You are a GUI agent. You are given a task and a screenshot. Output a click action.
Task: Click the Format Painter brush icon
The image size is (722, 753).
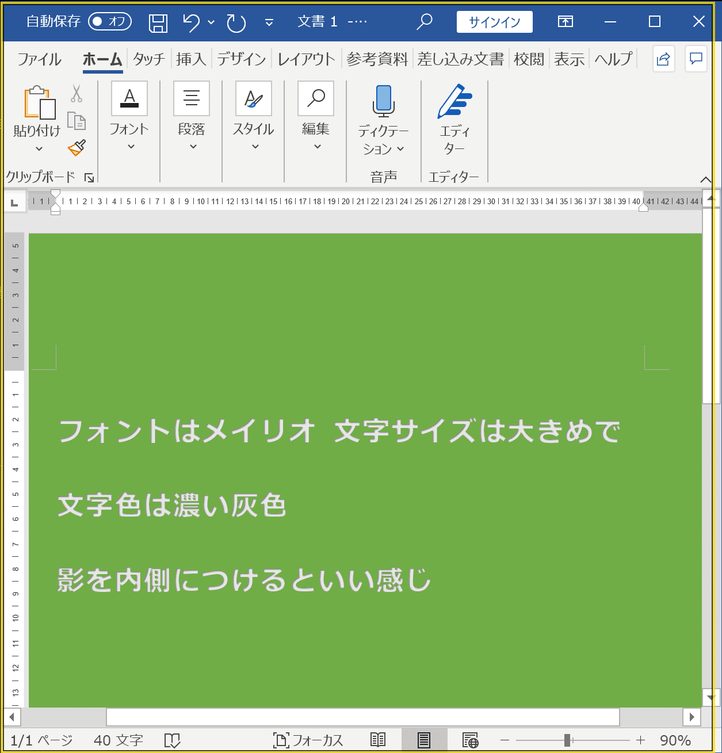click(77, 148)
